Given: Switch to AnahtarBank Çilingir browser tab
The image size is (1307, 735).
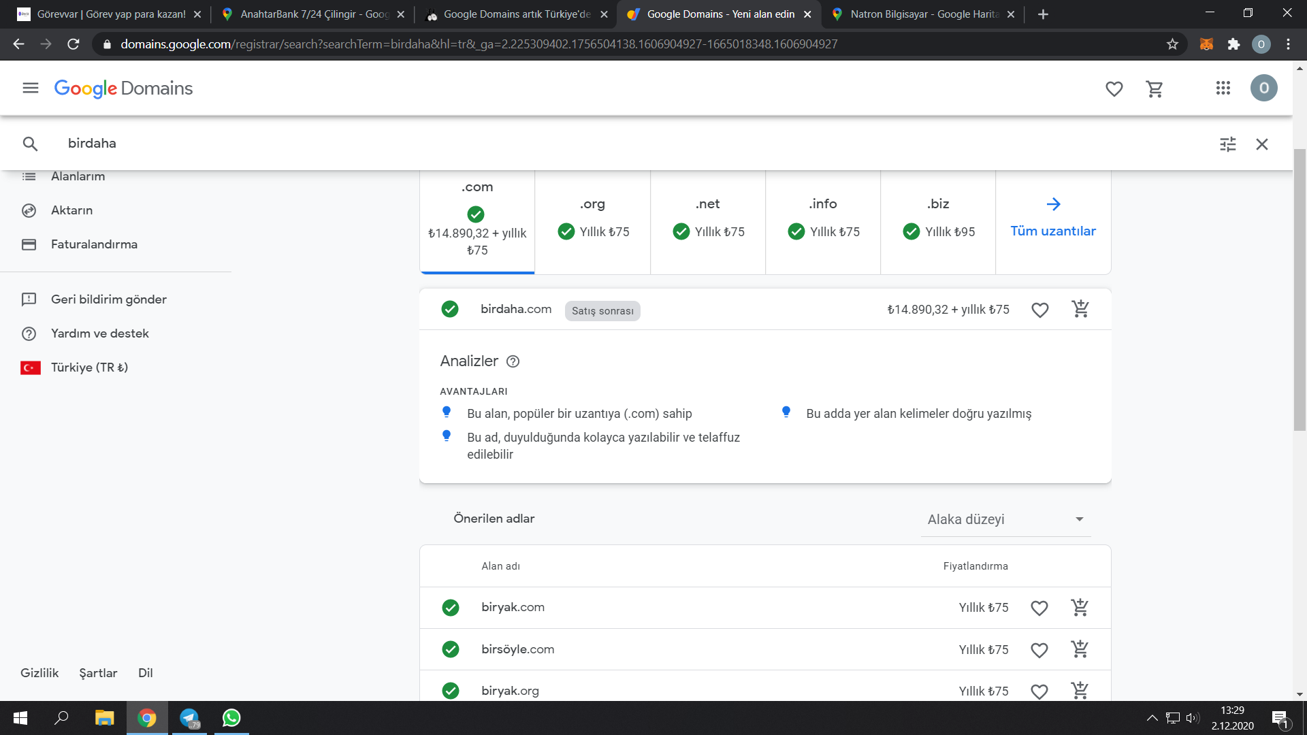Looking at the screenshot, I should [313, 14].
